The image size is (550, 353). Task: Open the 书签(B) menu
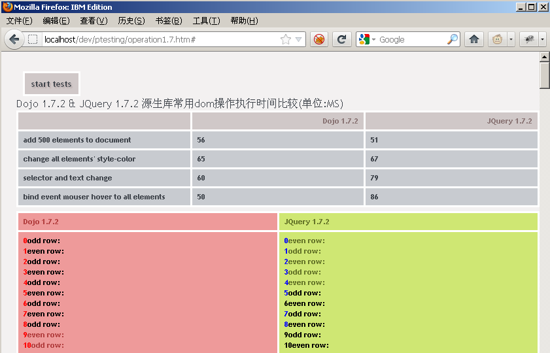pyautogui.click(x=169, y=21)
